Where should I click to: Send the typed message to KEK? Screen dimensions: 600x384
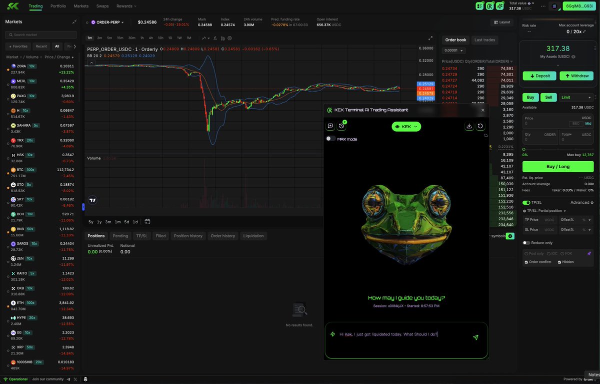(x=475, y=337)
